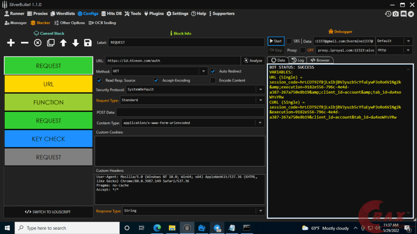417x234 pixels.
Task: Toggle the SBS checkbox in Debugger
Action: pyautogui.click(x=289, y=41)
